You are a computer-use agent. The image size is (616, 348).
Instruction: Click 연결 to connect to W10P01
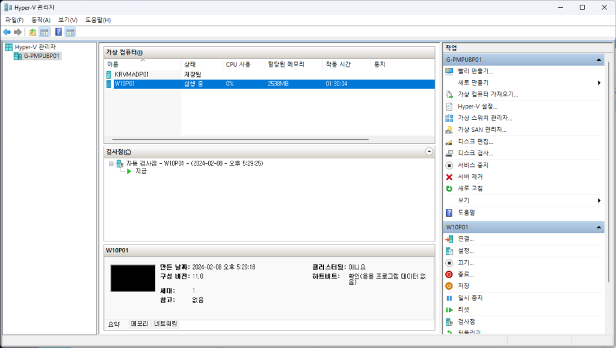coord(466,239)
